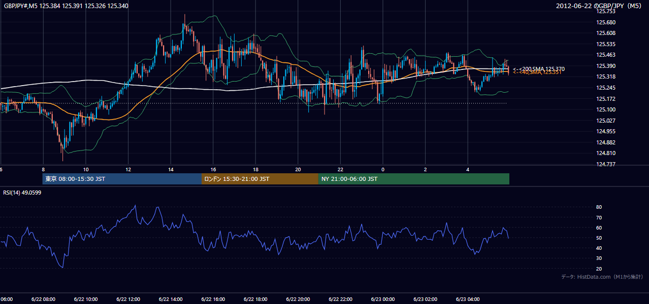Click the 125.027 price axis label

coord(606,121)
